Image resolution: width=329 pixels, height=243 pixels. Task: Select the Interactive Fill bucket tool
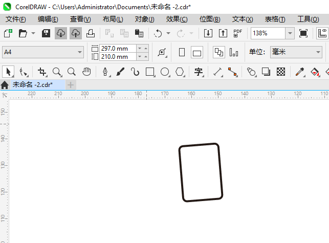(315, 72)
